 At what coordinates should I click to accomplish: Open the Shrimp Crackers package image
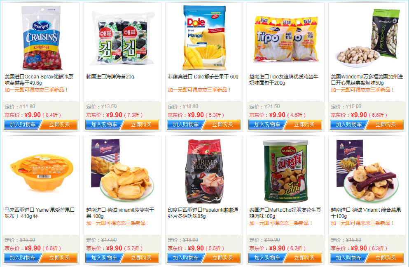pos(204,171)
